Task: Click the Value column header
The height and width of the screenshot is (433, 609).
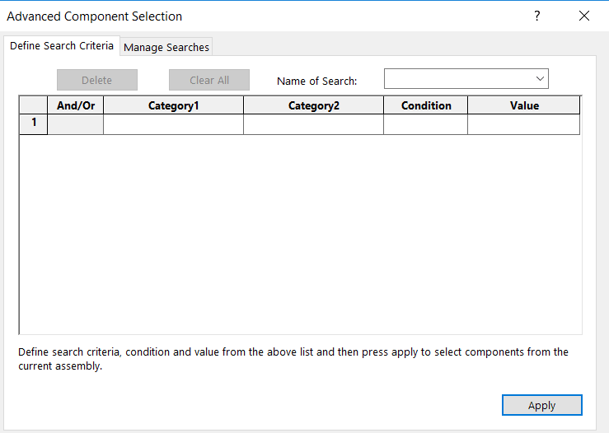Action: [524, 105]
